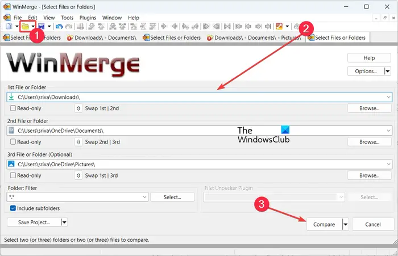Screen dimensions: 398x256
Task: Open the Tools menu
Action: pyautogui.click(x=67, y=18)
